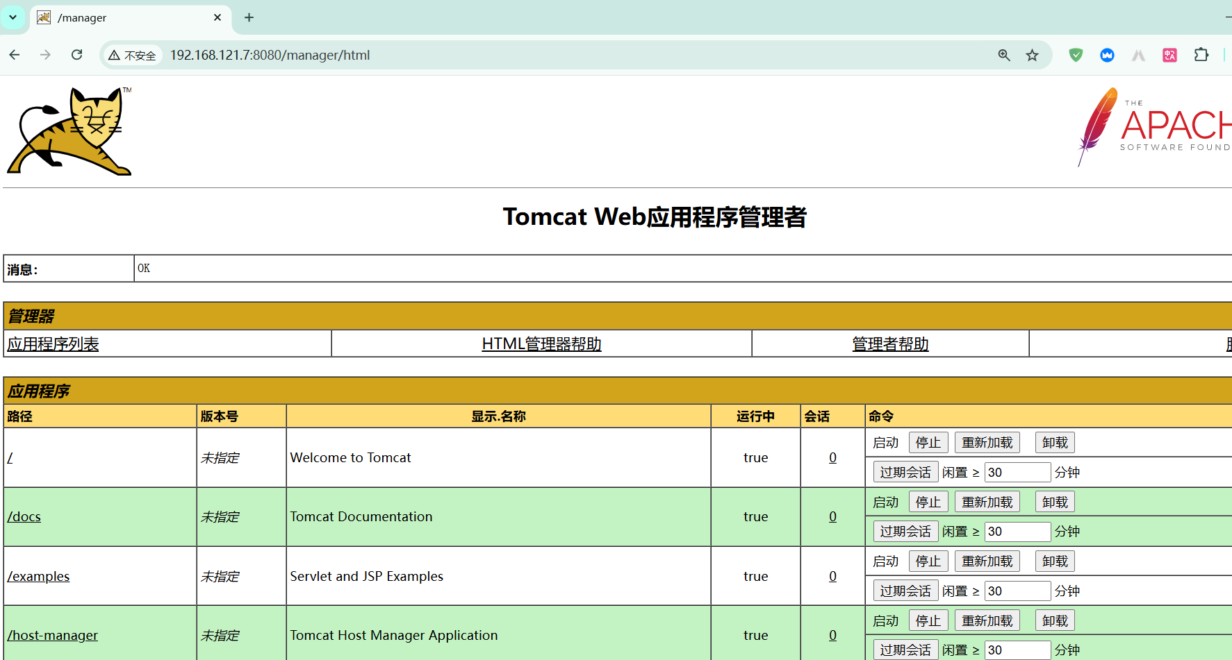Reload the Tomcat manager page
The image size is (1232, 660).
click(x=76, y=55)
